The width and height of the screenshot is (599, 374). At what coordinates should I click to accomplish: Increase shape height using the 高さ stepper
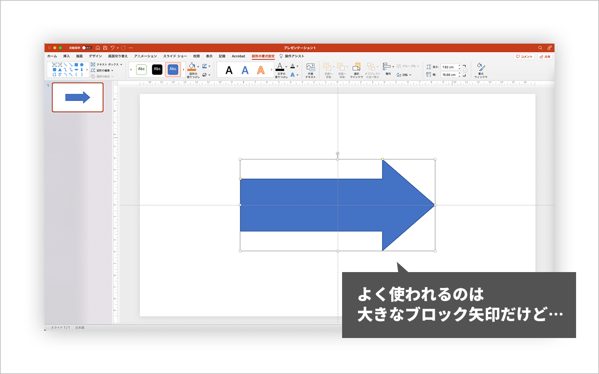click(460, 66)
